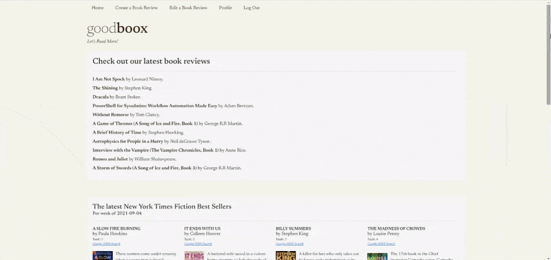Click Google ISBN Search for The Madness of Crowds

click(x=382, y=244)
